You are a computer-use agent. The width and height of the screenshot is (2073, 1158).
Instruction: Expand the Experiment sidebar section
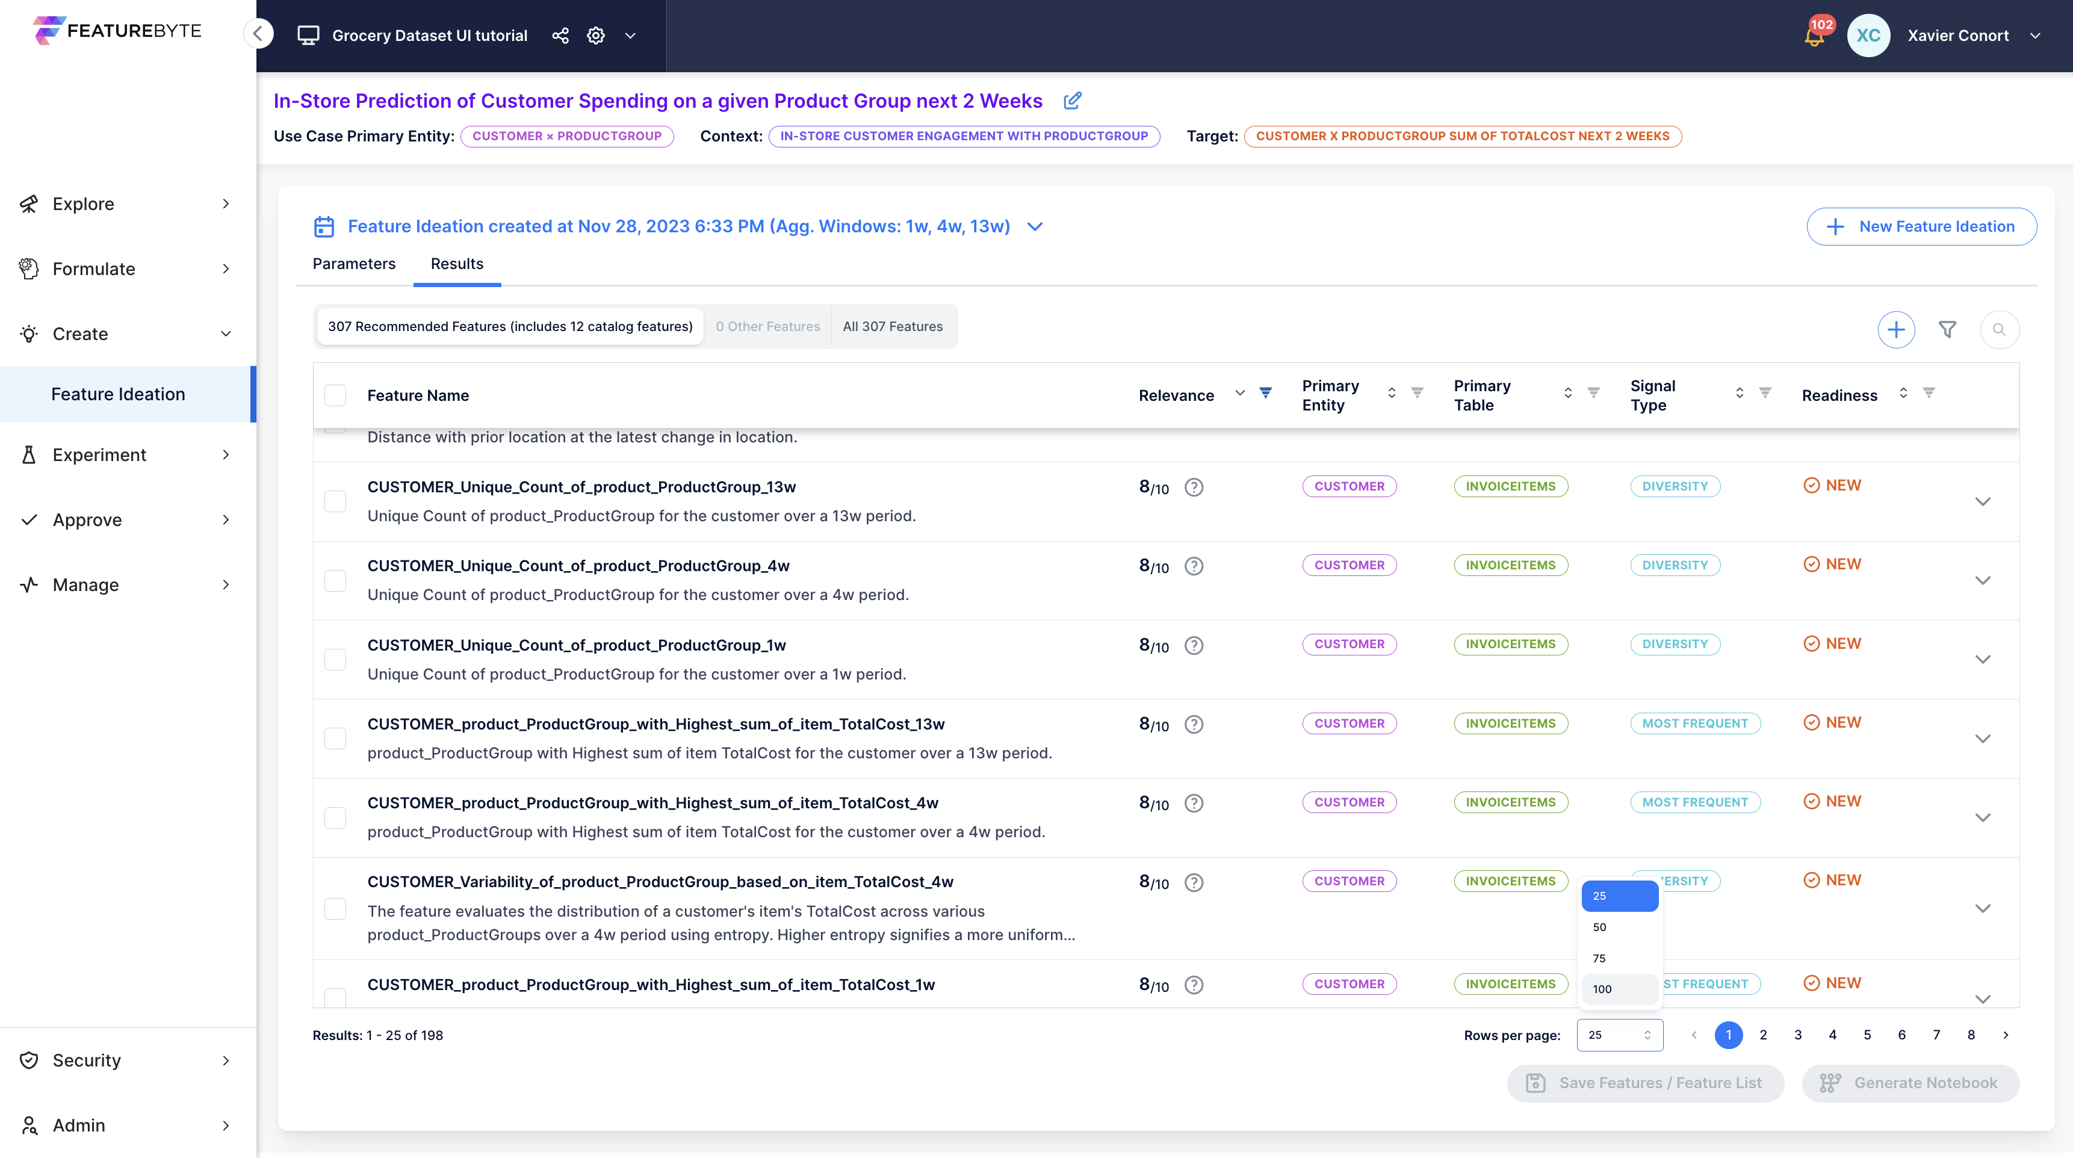pyautogui.click(x=127, y=454)
